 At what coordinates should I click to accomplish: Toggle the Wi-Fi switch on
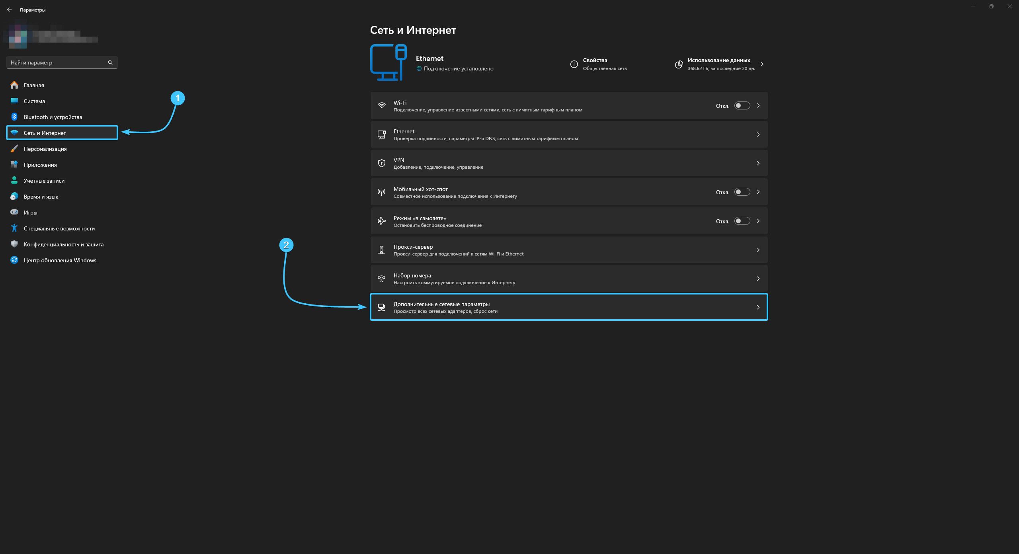[742, 105]
